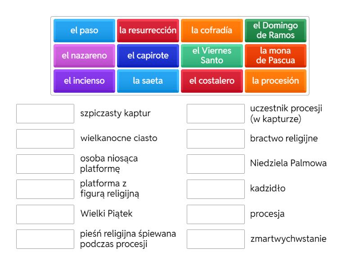Pick the light blue 'la saeta' tile
This screenshot has width=360, height=270.
148,81
